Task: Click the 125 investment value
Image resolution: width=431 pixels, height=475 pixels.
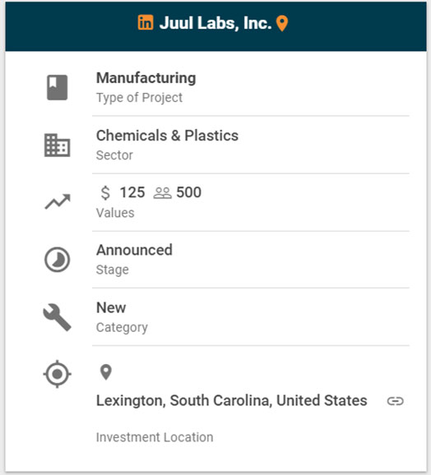Action: (132, 192)
